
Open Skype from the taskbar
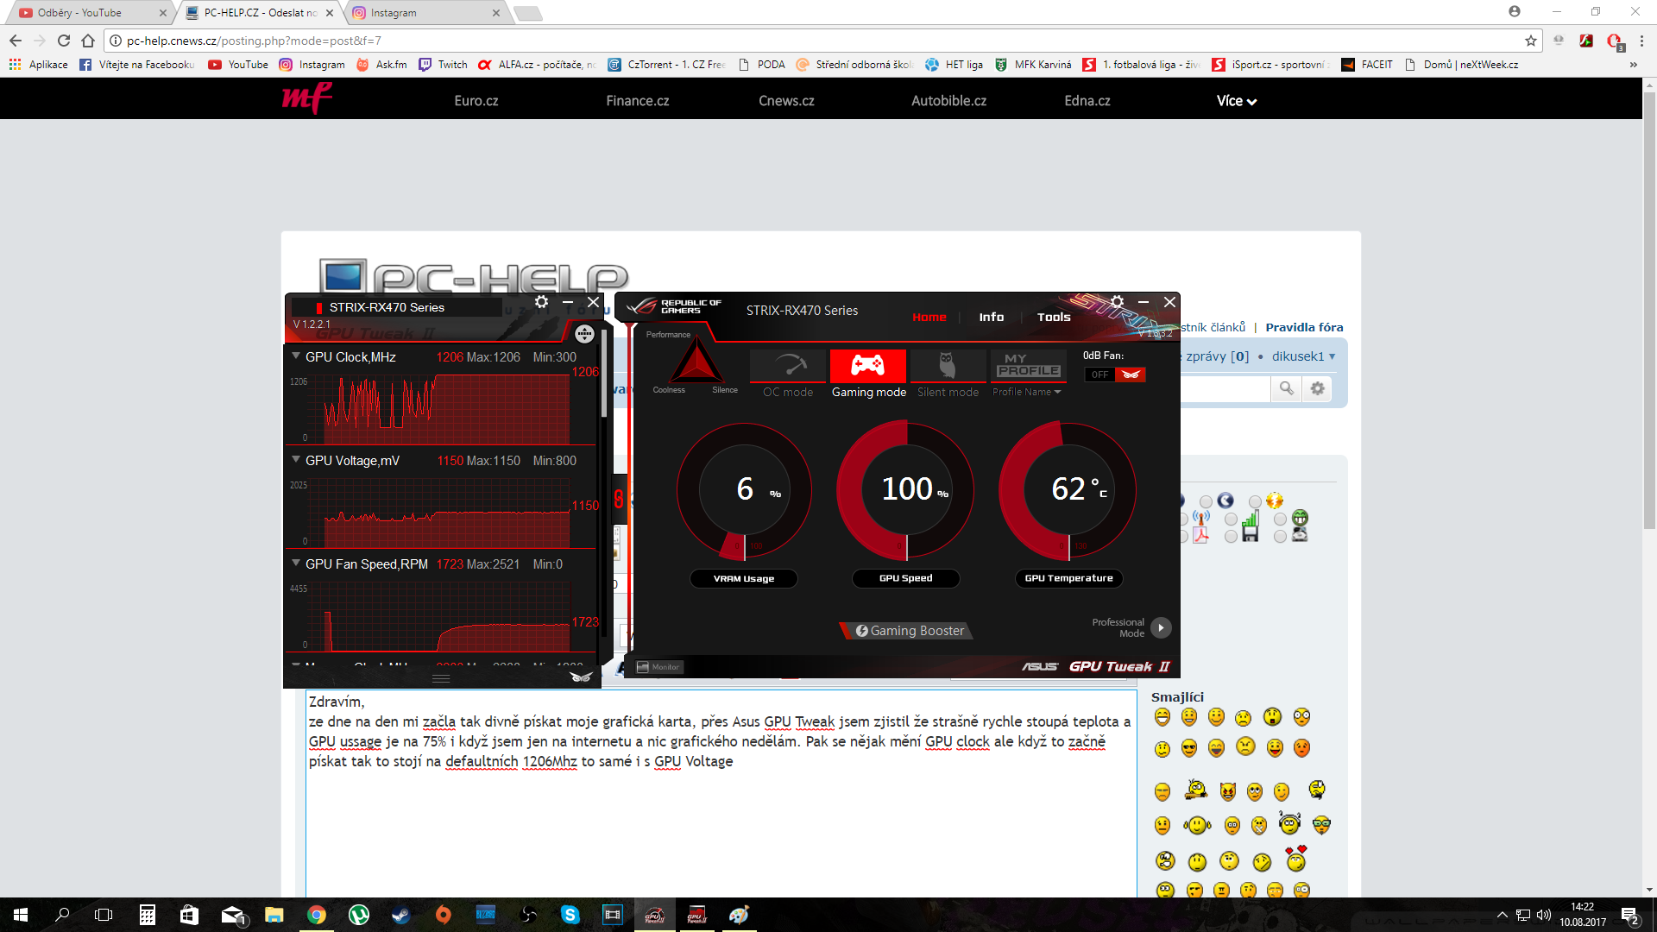point(570,915)
